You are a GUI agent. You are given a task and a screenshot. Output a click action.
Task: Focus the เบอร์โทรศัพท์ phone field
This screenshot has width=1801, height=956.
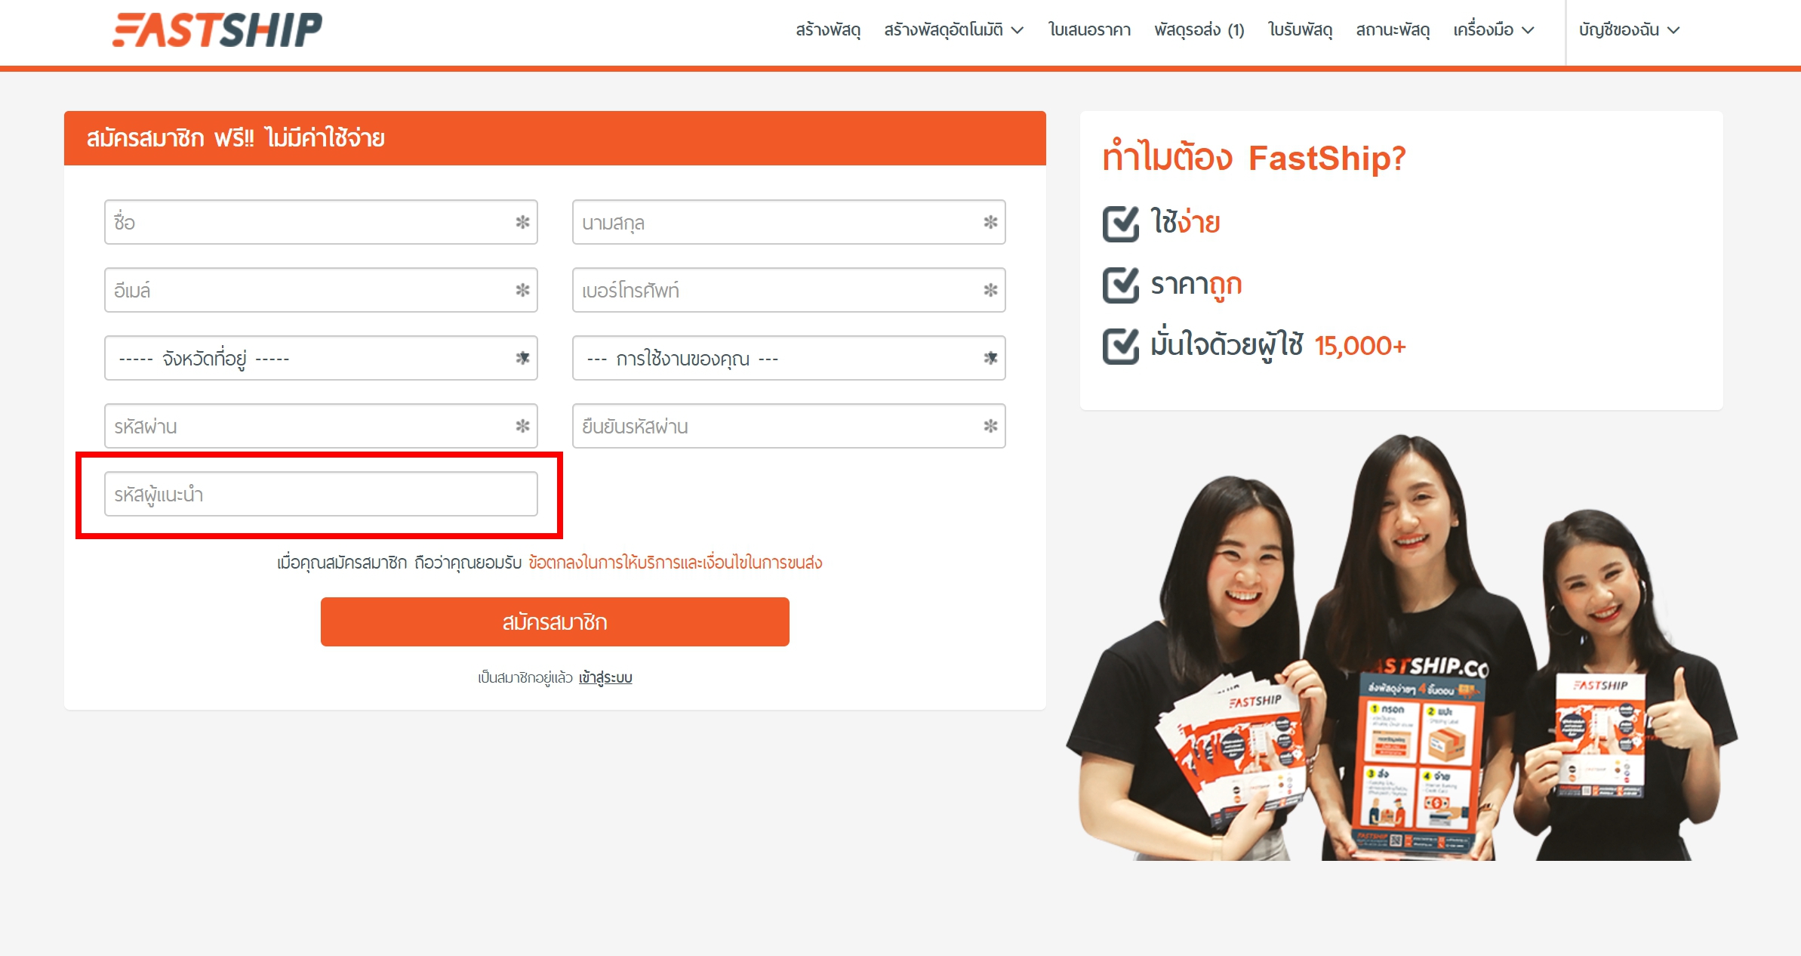[x=789, y=290]
